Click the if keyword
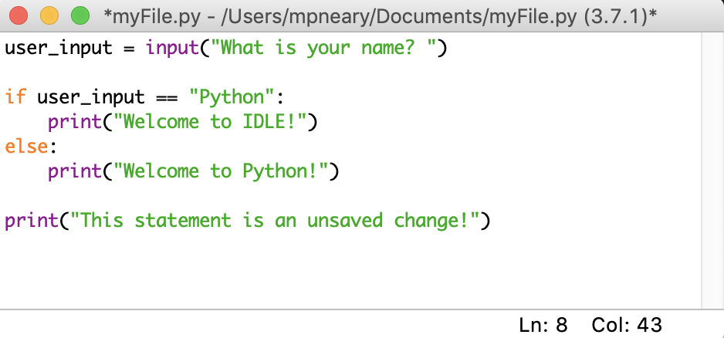724x338 pixels. 15,98
